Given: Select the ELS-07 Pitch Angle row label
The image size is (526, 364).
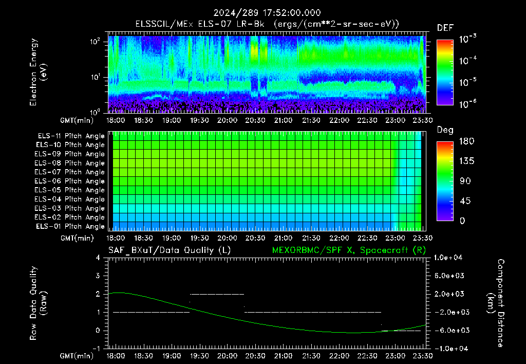Looking at the screenshot, I should pyautogui.click(x=70, y=172).
